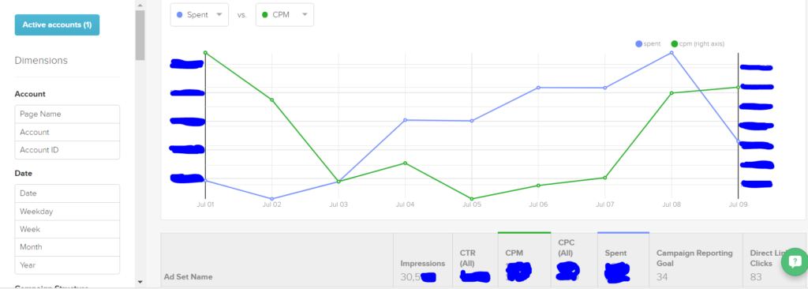The image size is (808, 289).
Task: Sort by the Impressions column header
Action: [423, 263]
